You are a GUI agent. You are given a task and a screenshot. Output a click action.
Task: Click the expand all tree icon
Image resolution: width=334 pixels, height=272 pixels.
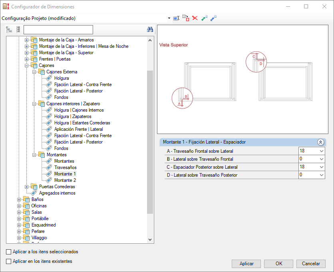(9, 30)
